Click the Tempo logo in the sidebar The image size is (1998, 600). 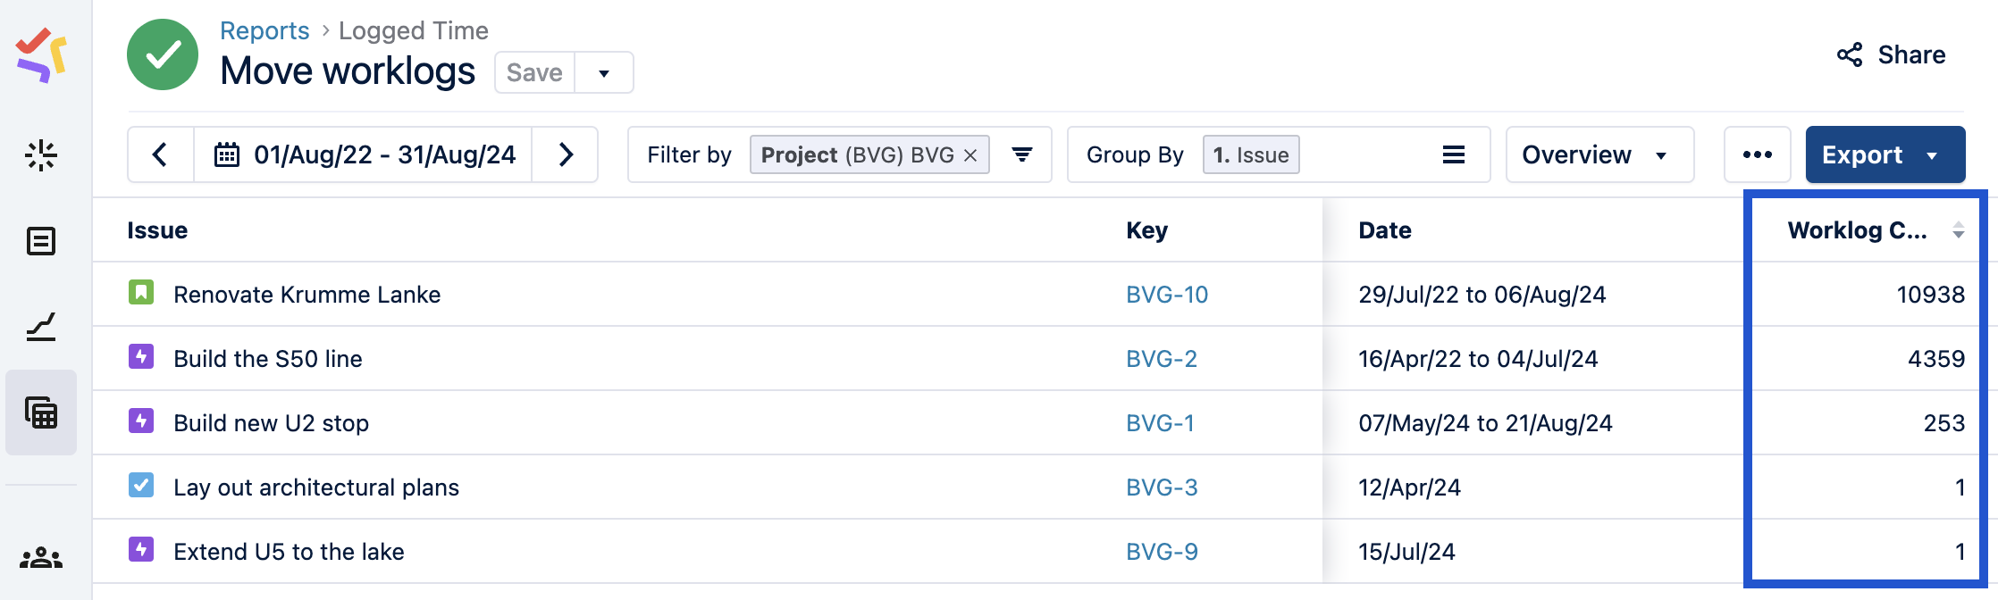pyautogui.click(x=42, y=55)
